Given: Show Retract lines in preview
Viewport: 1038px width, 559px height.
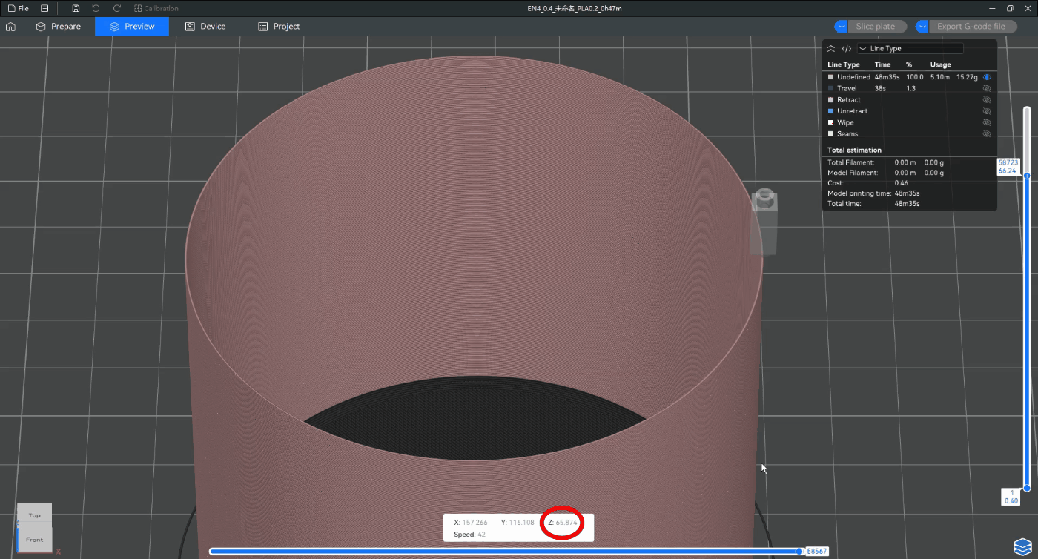Looking at the screenshot, I should [x=987, y=100].
